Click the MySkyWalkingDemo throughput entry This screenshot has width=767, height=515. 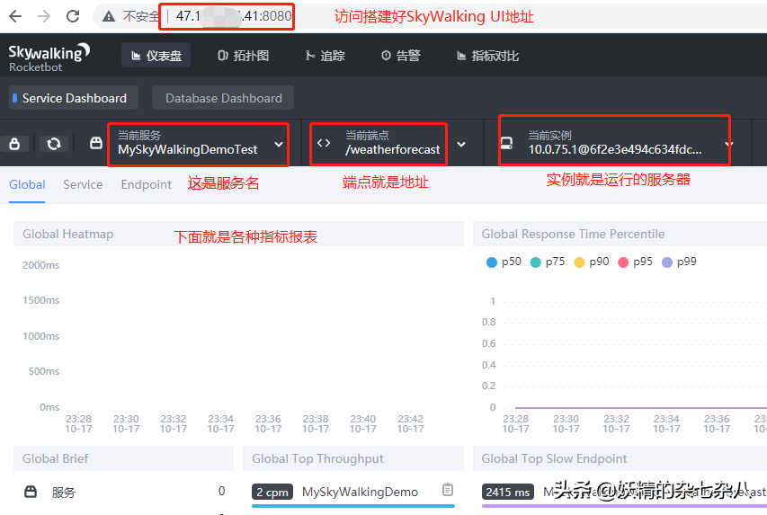point(360,492)
